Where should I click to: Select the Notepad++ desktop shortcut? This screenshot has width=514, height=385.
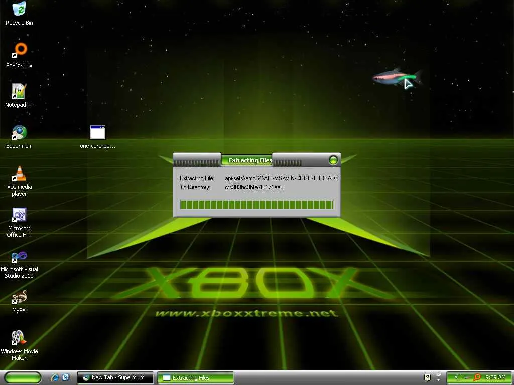pyautogui.click(x=19, y=91)
